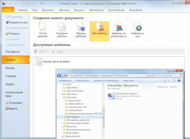
Task: Open the Папка arrangement dropdown
Action: point(173,87)
